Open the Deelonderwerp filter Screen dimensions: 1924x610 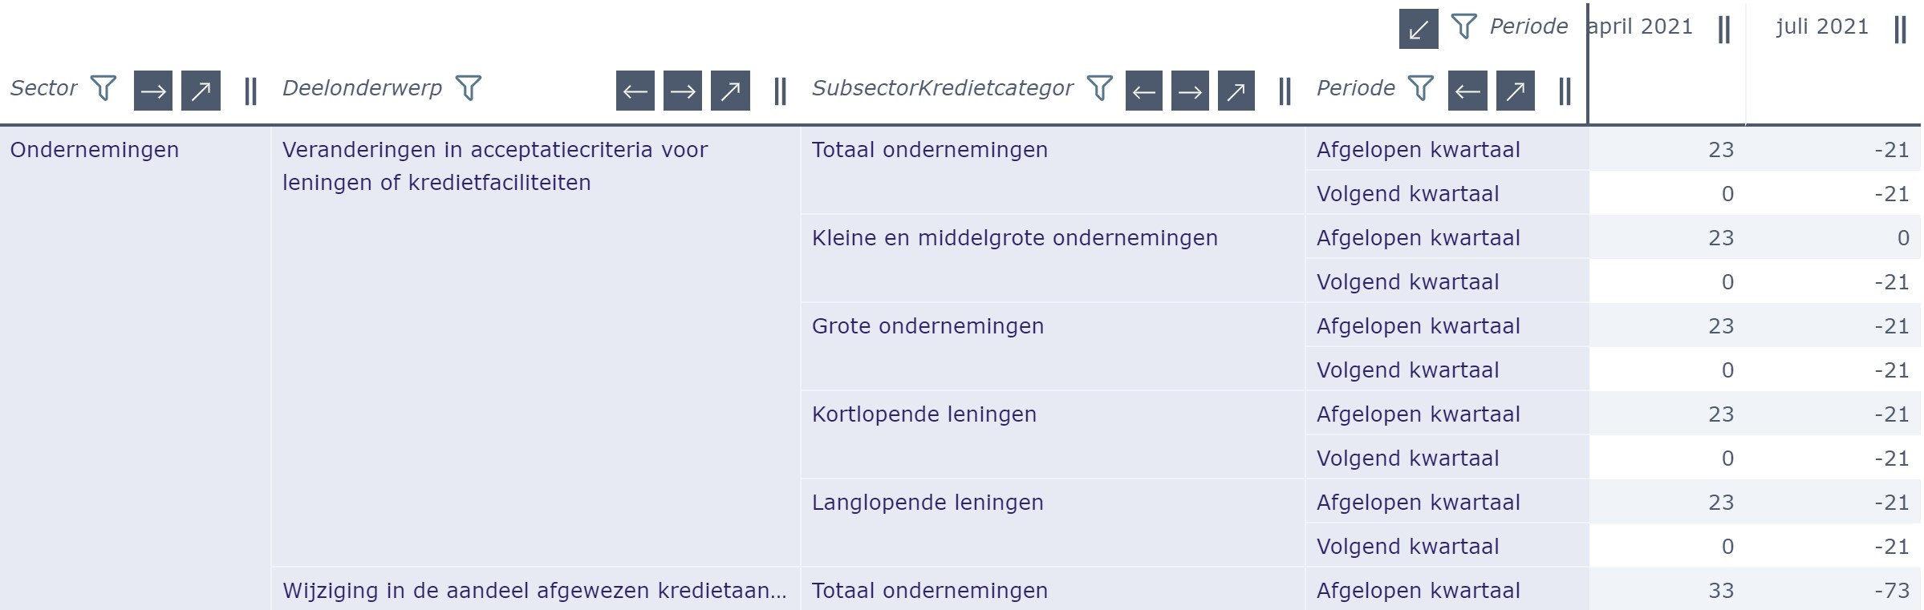pos(469,88)
